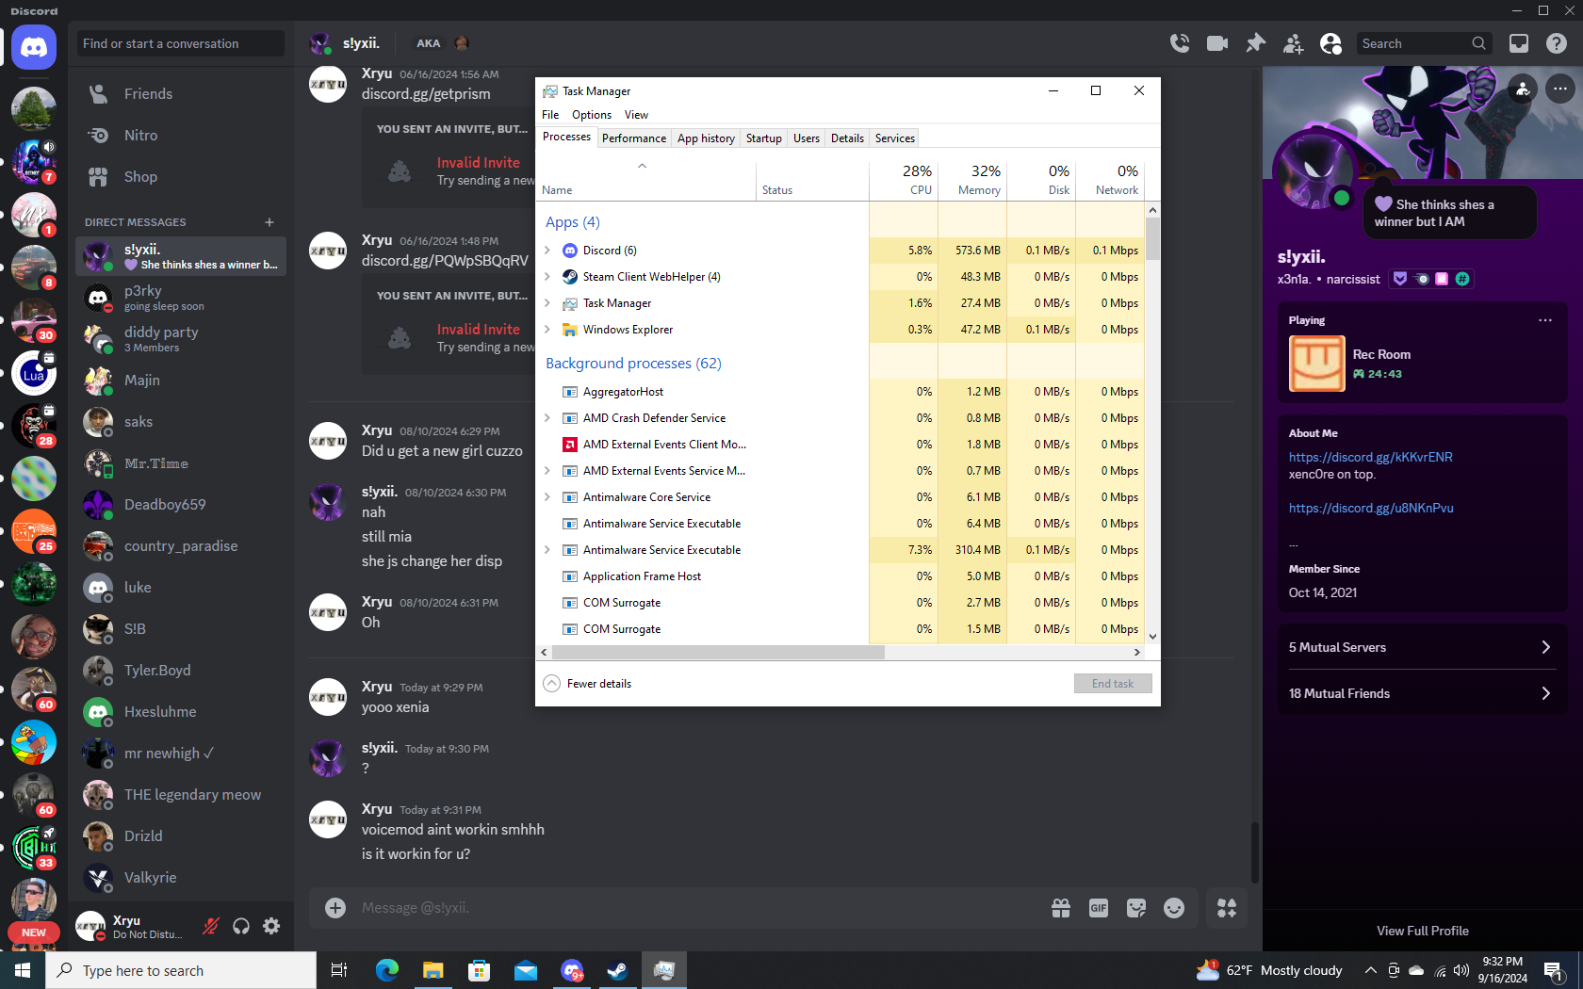Collapse Task Manager to fewer details
This screenshot has height=989, width=1583.
pyautogui.click(x=588, y=684)
